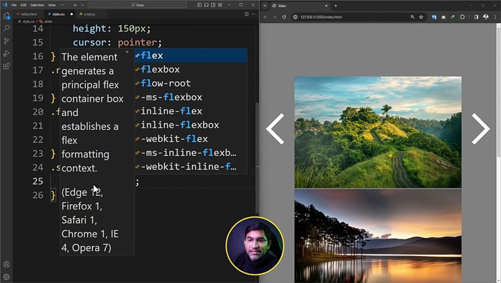Click the zoom magnifier in address bar
The width and height of the screenshot is (501, 283).
pyautogui.click(x=412, y=17)
